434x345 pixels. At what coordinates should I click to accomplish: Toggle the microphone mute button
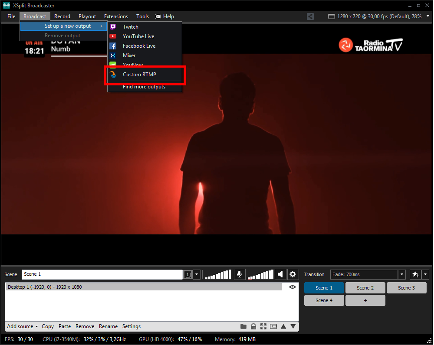pos(240,274)
